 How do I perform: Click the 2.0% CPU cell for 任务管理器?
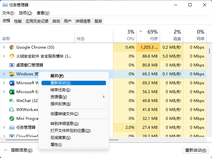coord(125,127)
